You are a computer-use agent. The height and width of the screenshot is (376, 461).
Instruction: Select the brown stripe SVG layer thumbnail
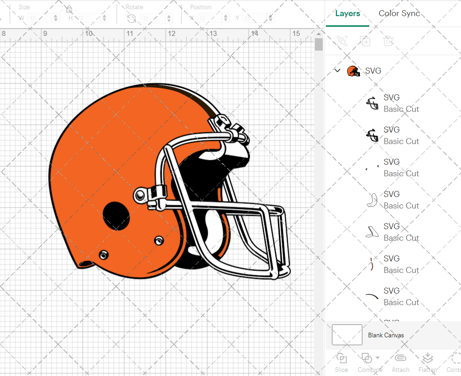click(x=372, y=264)
